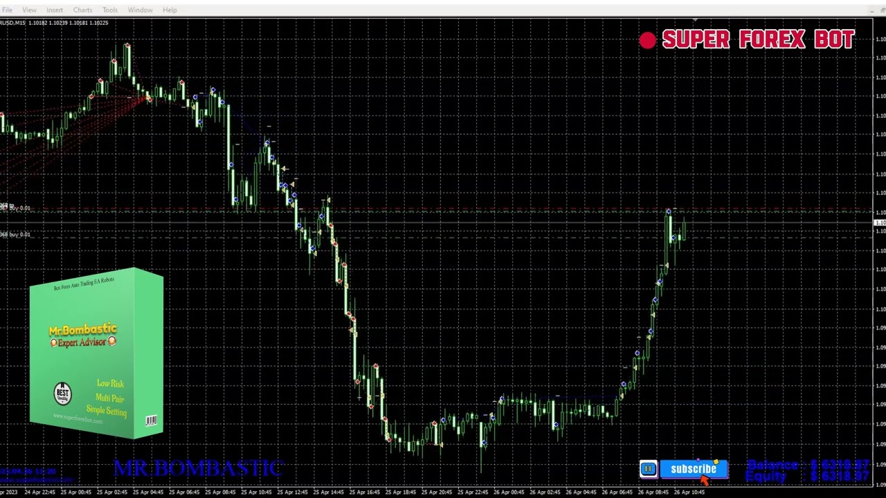Click the "25 Apr 12:45" time axis label
886x498 pixels.
click(291, 492)
